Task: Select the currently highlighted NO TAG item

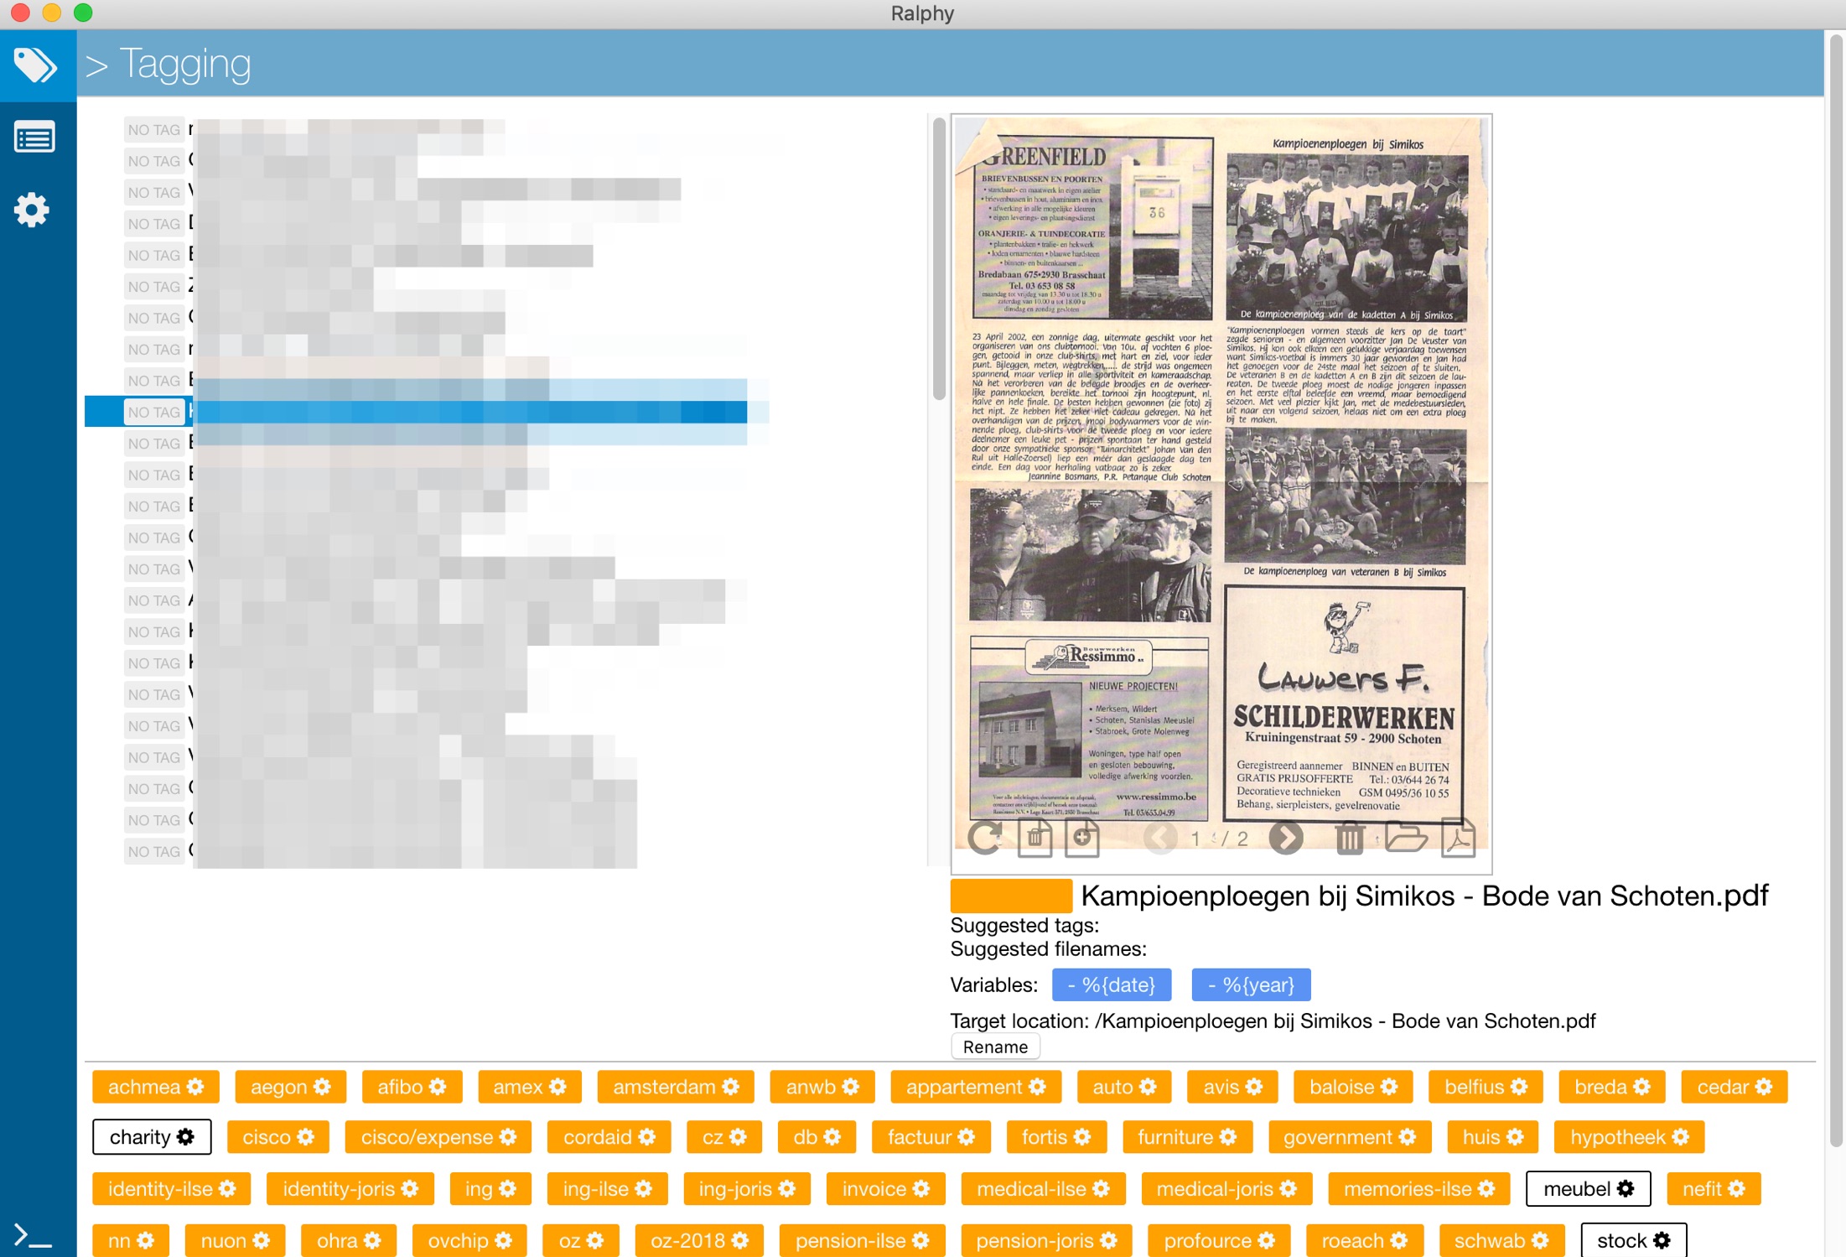Action: click(x=153, y=411)
